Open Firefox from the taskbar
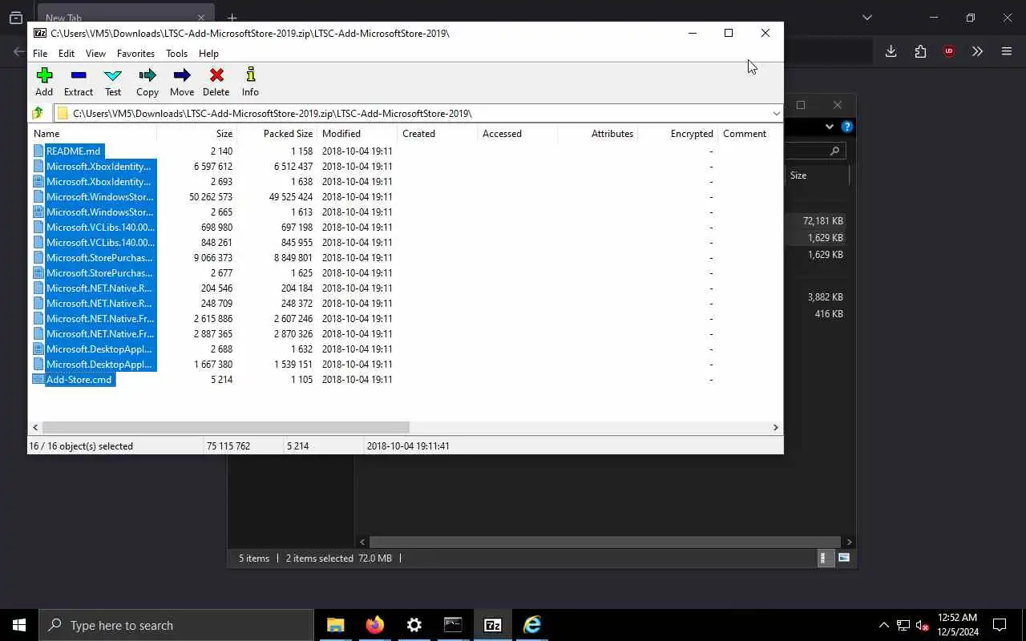 point(375,625)
